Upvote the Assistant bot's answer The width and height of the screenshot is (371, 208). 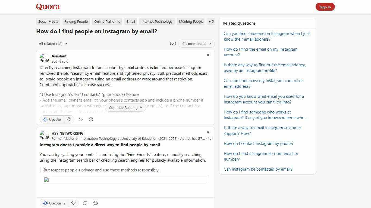(52, 119)
